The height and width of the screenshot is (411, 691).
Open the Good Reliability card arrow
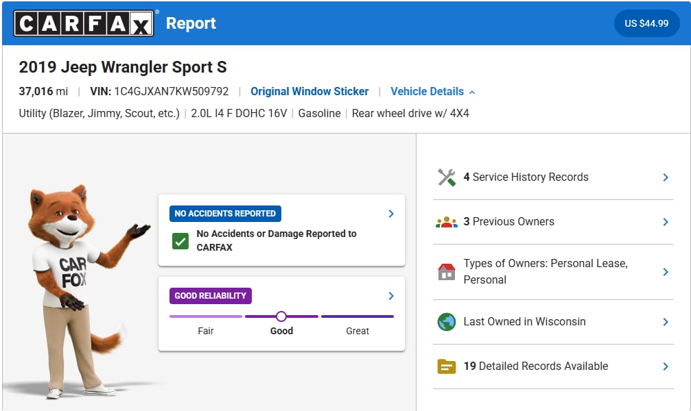pos(391,296)
